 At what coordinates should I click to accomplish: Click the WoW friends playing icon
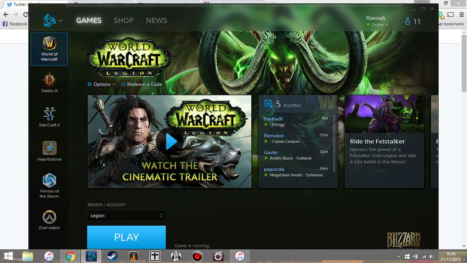point(269,104)
